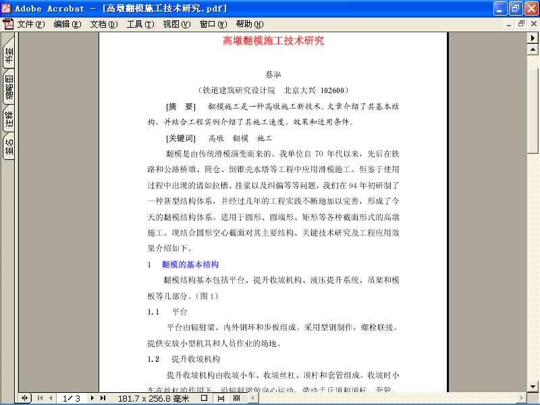The height and width of the screenshot is (405, 540).
Task: Click the [摘 要] abstract label
Action: [181, 107]
